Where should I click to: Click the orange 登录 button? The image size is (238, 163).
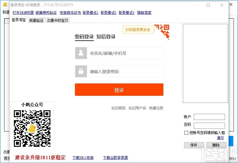coord(119,90)
